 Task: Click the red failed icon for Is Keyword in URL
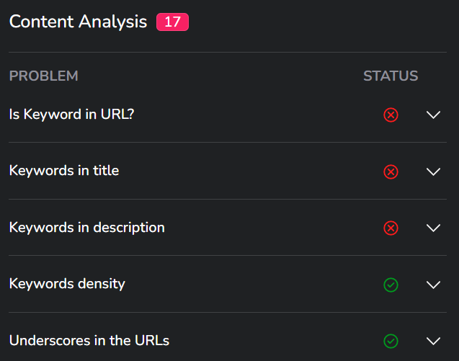click(x=391, y=115)
